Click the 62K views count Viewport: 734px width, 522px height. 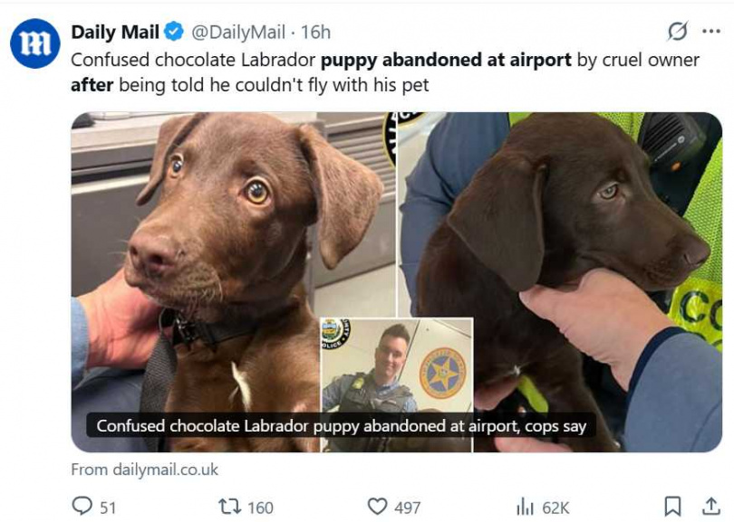[x=554, y=508]
